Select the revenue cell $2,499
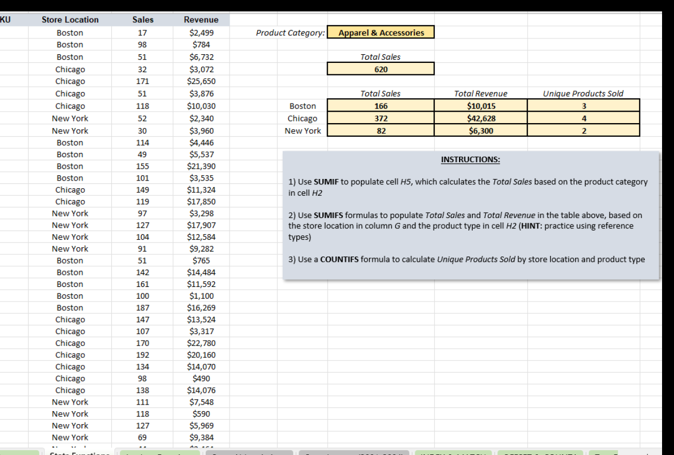 (201, 33)
